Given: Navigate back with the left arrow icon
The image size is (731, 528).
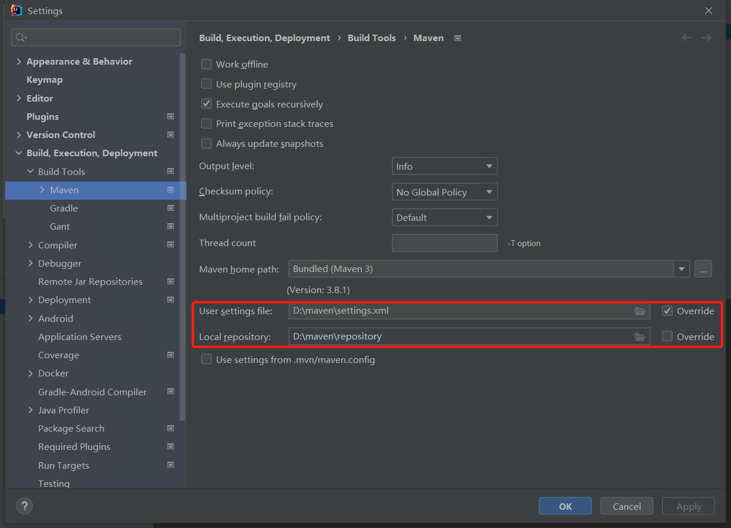Looking at the screenshot, I should coord(686,38).
